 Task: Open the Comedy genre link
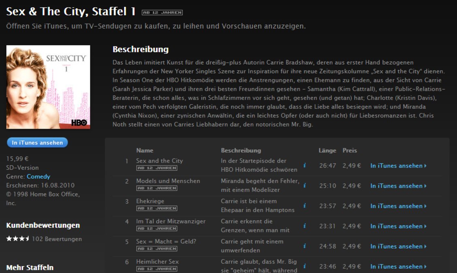(38, 177)
